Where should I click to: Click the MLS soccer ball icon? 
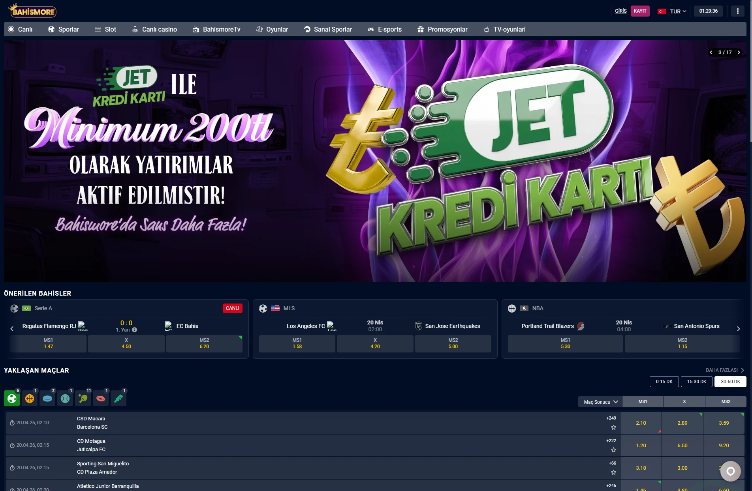click(x=263, y=308)
